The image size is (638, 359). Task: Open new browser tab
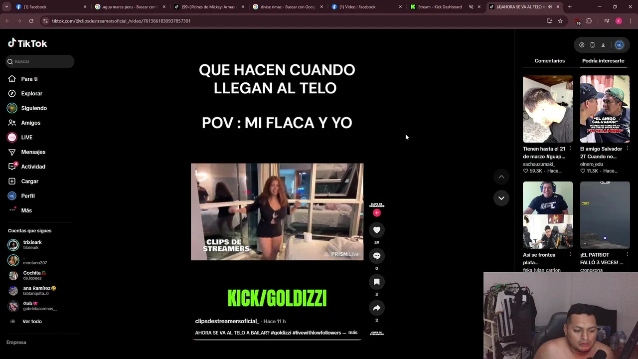570,7
